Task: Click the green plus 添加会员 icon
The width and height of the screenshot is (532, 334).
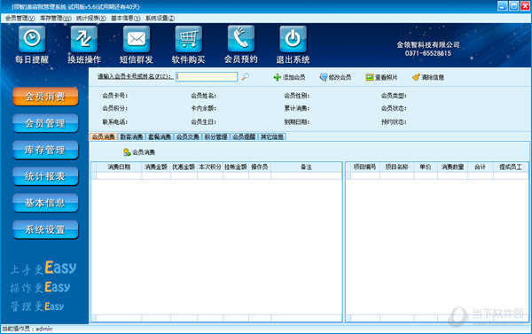Action: pos(278,77)
